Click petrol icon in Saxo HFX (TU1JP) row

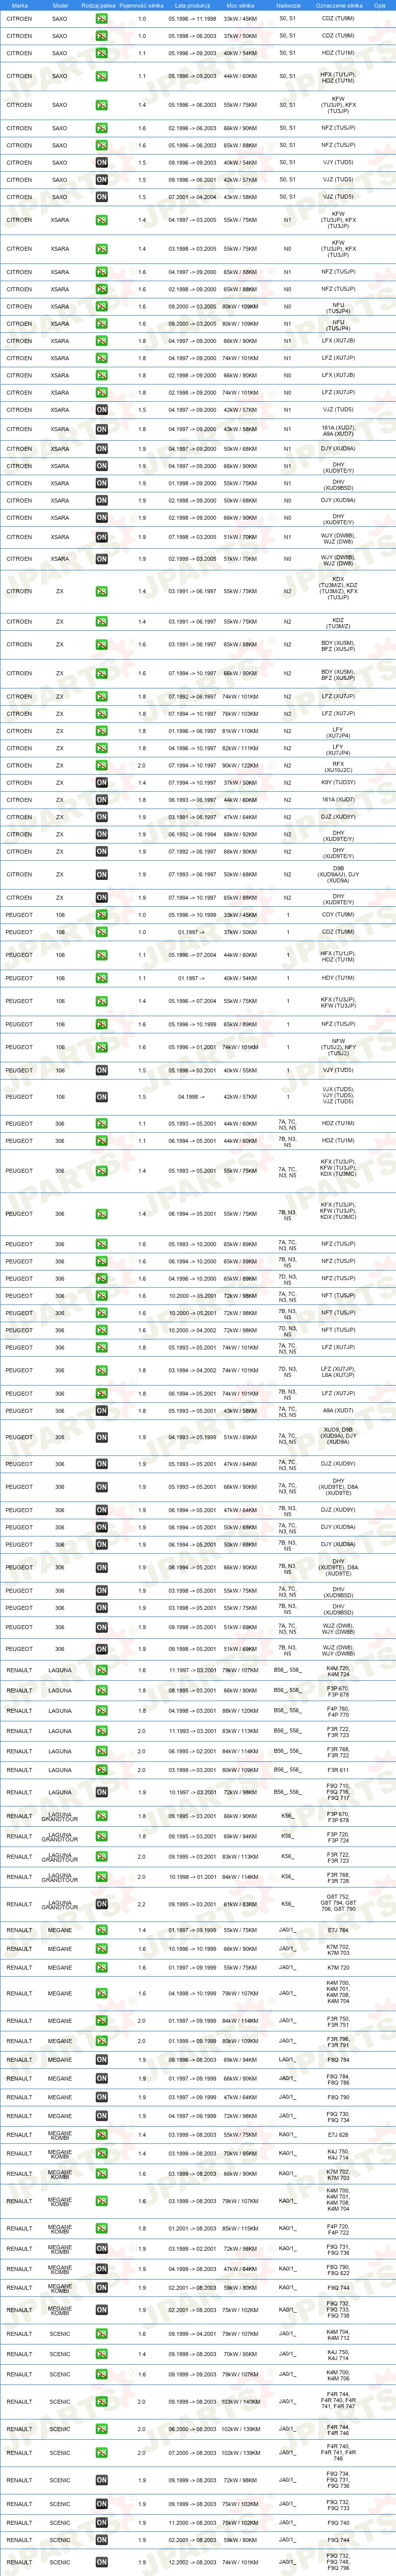[101, 76]
